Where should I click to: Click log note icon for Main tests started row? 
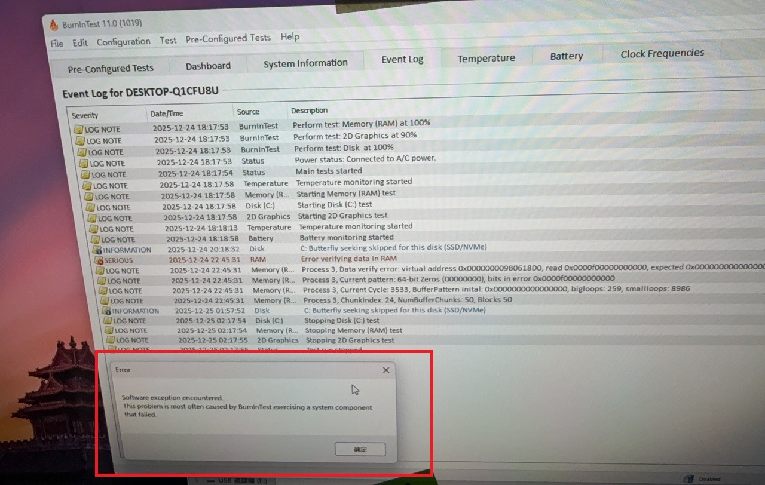point(85,174)
